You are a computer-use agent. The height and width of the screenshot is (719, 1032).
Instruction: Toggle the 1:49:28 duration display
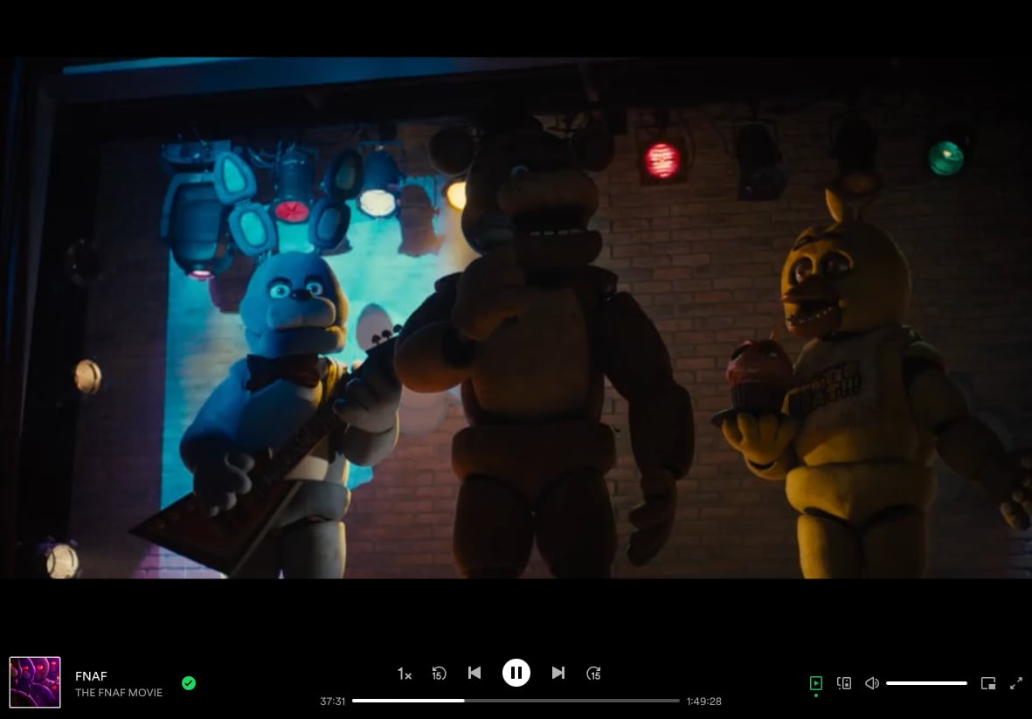coord(703,701)
